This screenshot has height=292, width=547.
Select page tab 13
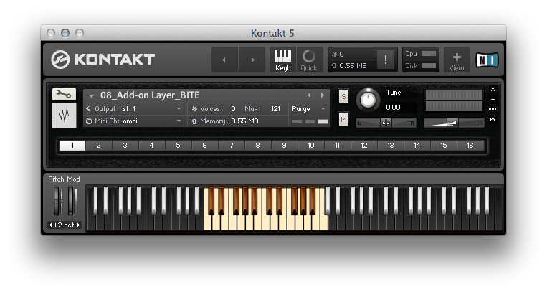(391, 146)
